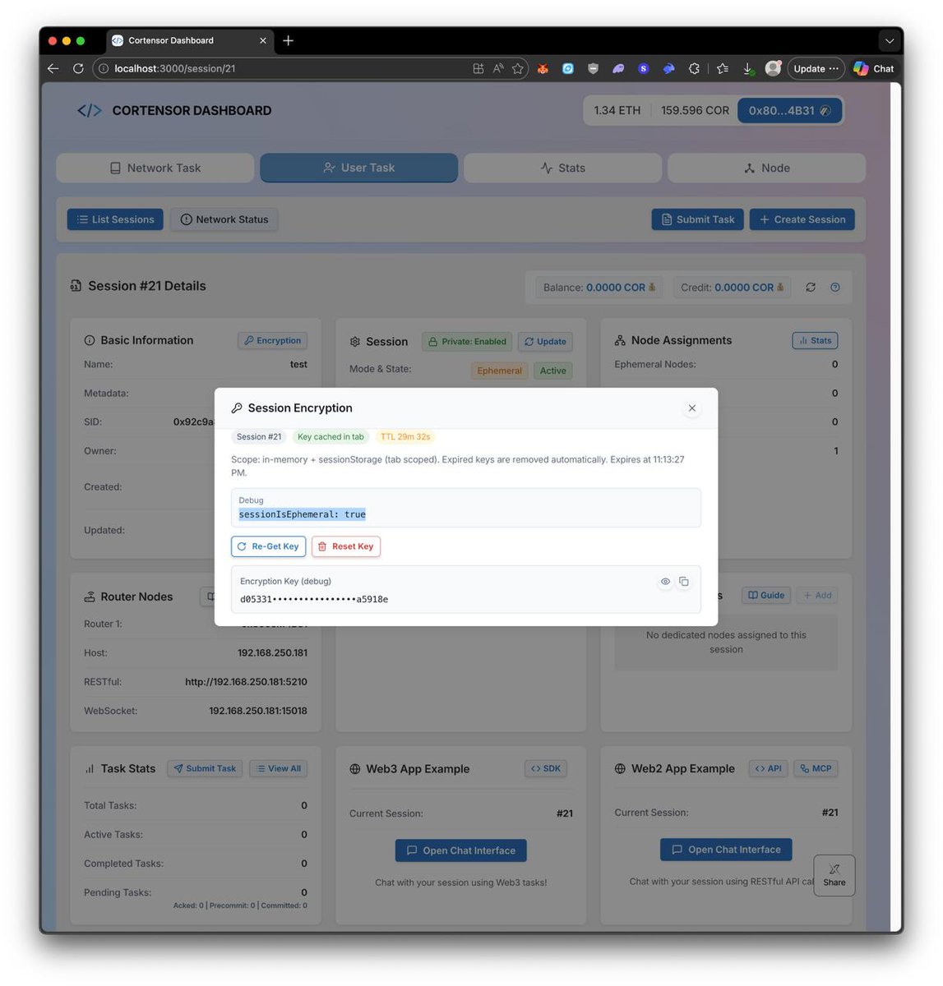Click the Update button in Session card
The height and width of the screenshot is (986, 943).
point(545,342)
